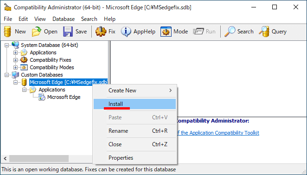Click the folder icon of custom database Applications
Viewport: 307px width, 175px height.
pyautogui.click(x=33, y=90)
